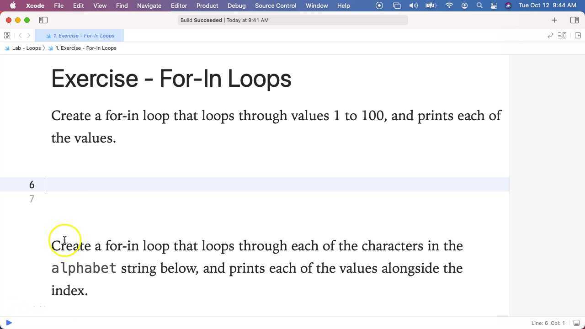The height and width of the screenshot is (329, 585).
Task: Navigate back using the left chevron
Action: [x=20, y=35]
